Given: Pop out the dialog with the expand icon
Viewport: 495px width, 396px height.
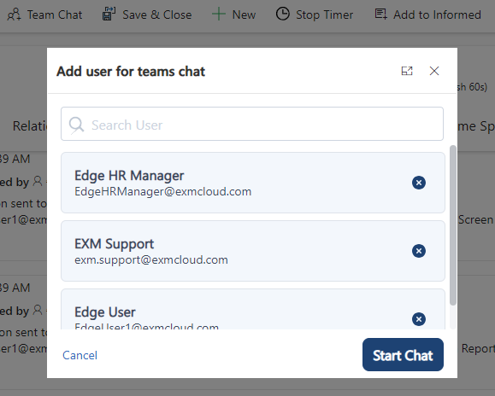Looking at the screenshot, I should [407, 71].
